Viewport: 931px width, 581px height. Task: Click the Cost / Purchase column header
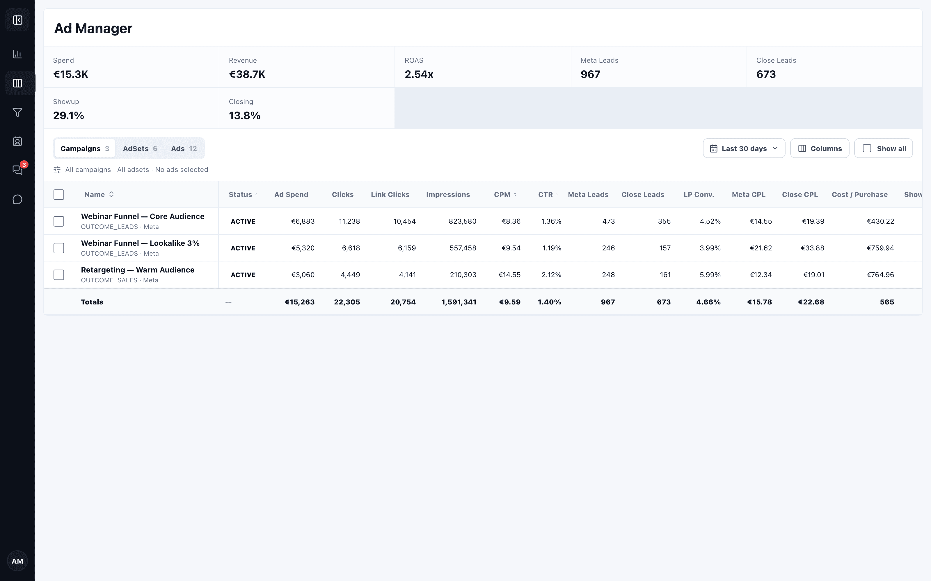click(x=860, y=194)
